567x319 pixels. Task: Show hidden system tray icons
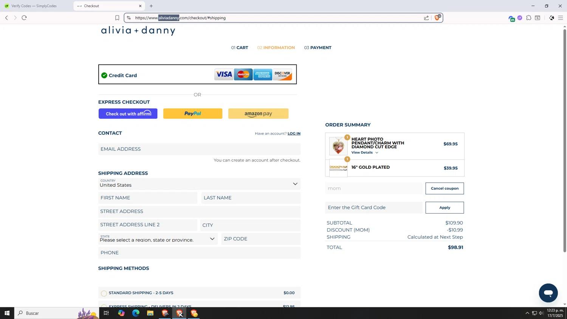point(527,313)
